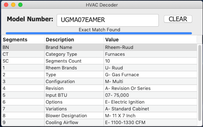Select the Cooling Airflow cell
The image size is (203, 127).
coord(74,122)
